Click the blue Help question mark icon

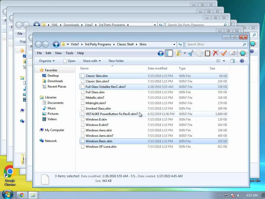pos(242,61)
